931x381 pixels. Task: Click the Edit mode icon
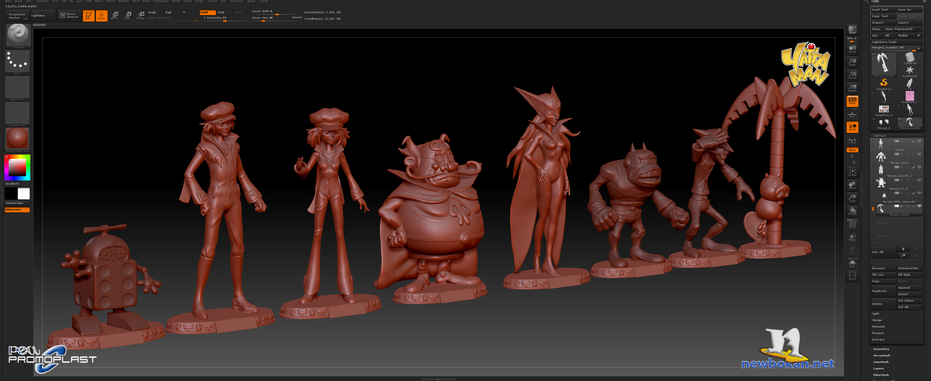[x=88, y=15]
